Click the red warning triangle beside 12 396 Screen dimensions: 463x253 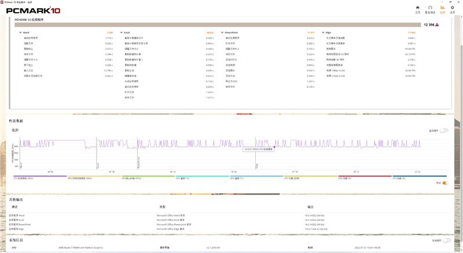pyautogui.click(x=437, y=25)
